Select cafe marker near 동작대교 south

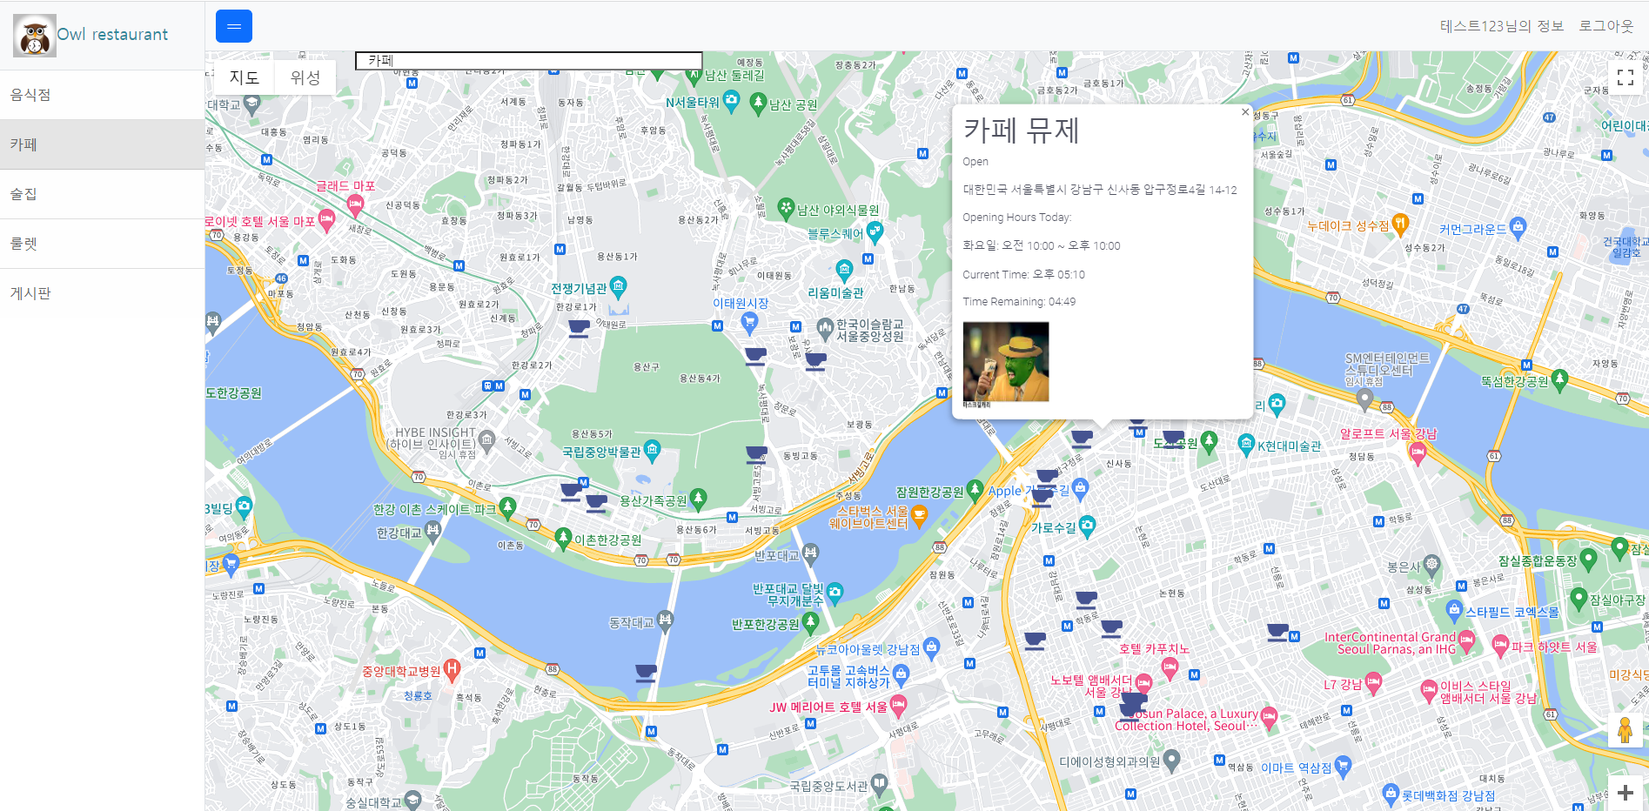[x=646, y=674]
